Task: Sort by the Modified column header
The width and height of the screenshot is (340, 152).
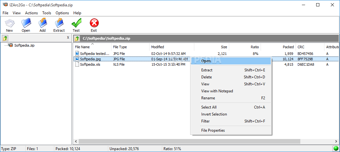Action: [x=172, y=47]
